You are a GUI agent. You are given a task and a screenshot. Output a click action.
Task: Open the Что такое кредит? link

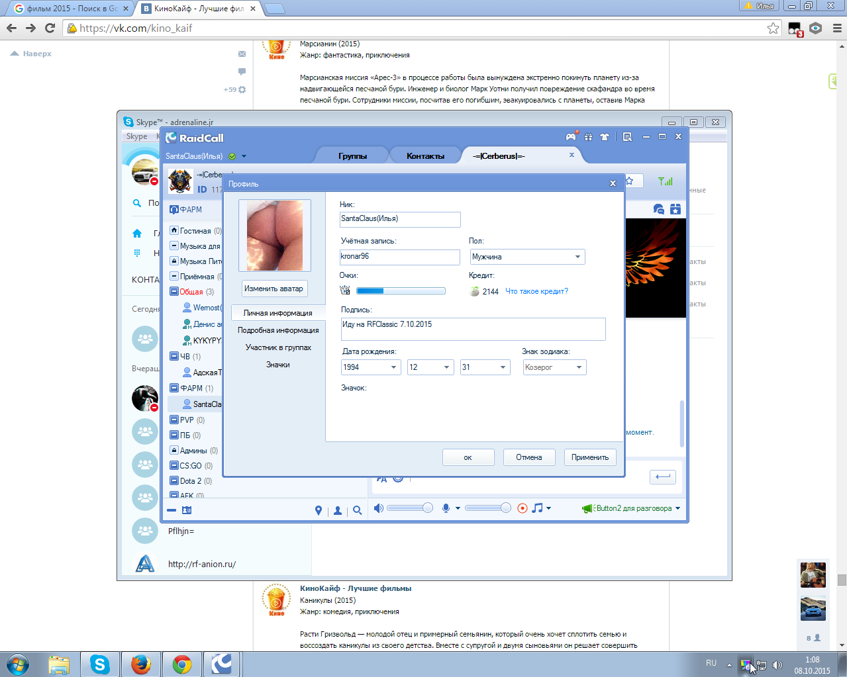tap(536, 291)
